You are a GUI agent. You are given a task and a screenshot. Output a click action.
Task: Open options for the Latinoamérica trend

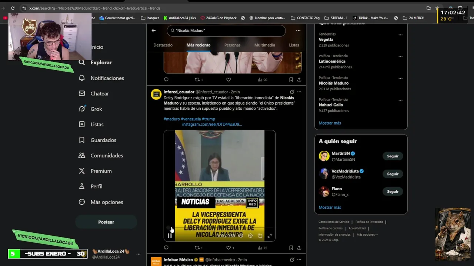click(x=400, y=57)
